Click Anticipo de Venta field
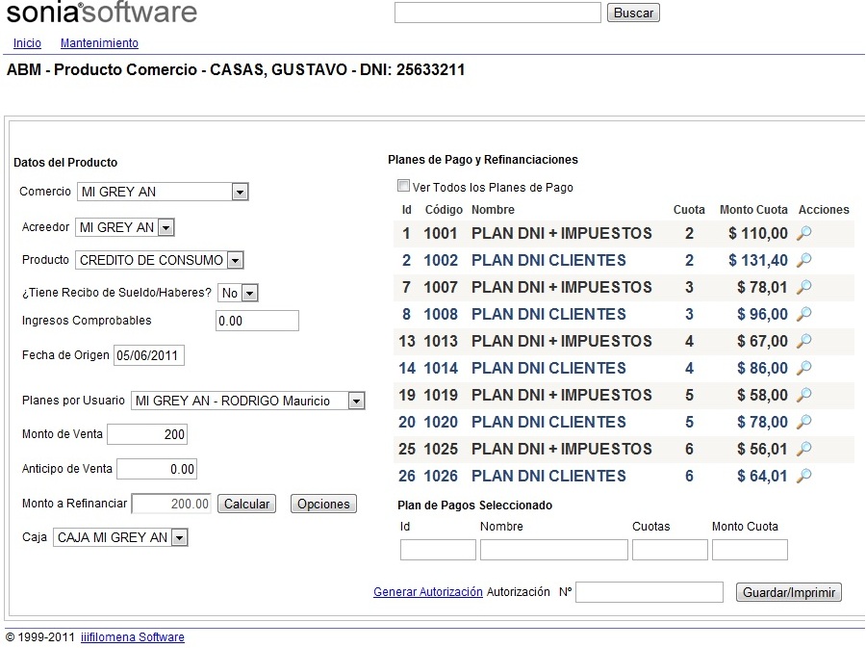The height and width of the screenshot is (648, 866). [x=157, y=469]
